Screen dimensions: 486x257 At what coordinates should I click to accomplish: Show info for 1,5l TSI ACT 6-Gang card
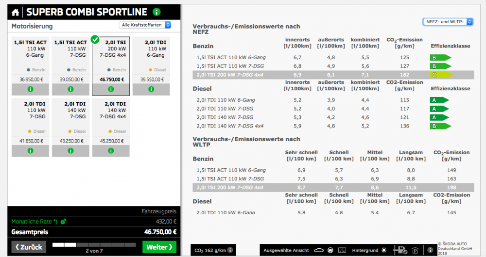tap(30, 89)
